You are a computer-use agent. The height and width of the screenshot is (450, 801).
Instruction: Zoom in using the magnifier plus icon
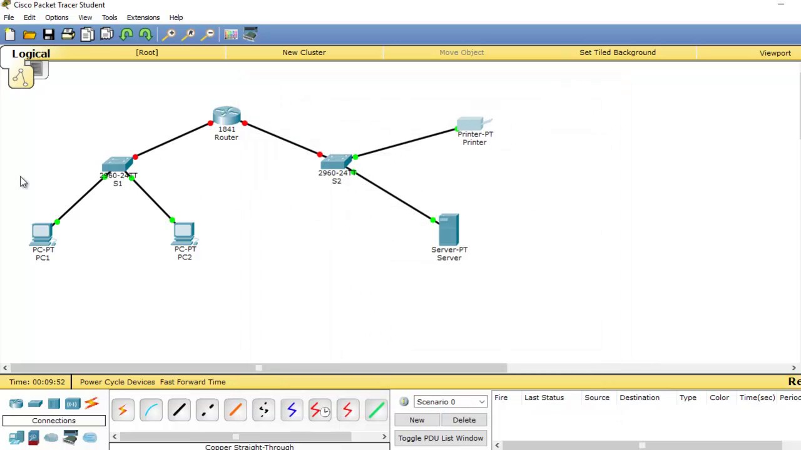click(x=170, y=34)
